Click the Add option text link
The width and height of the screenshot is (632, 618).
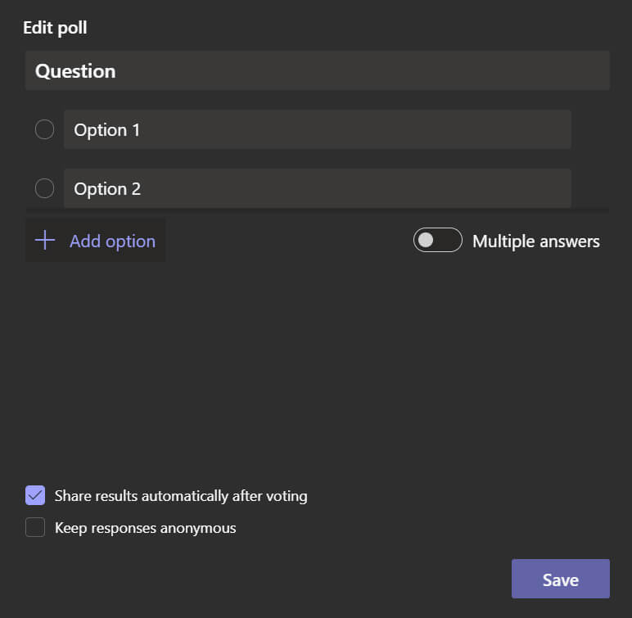click(112, 241)
